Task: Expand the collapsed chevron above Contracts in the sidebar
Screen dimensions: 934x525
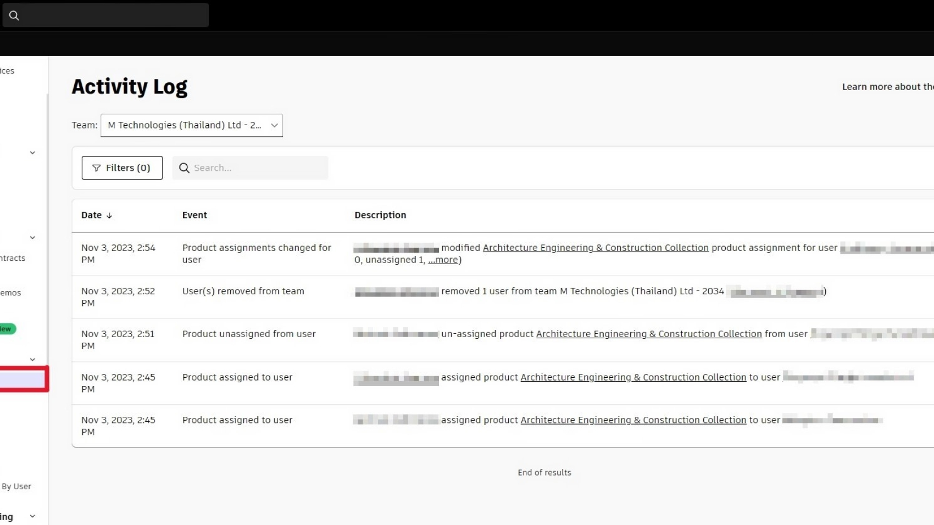Action: click(32, 237)
